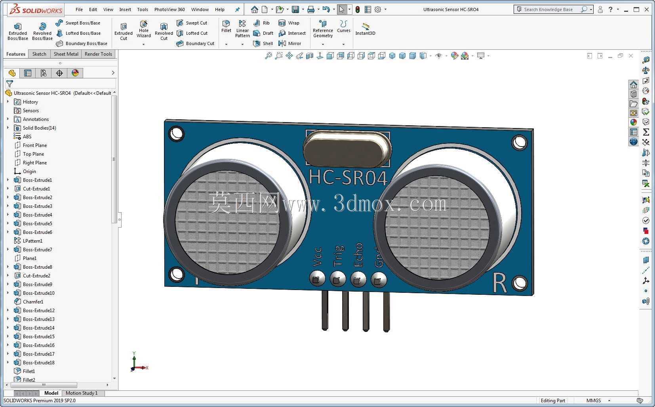Click the Edit Appearance color sphere icon
Screen dimensions: 655x407
pyautogui.click(x=455, y=56)
